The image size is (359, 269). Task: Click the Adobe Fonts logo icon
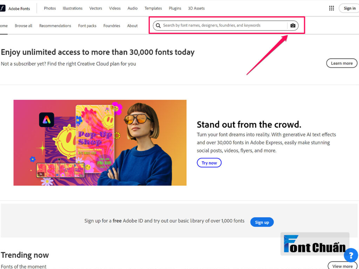coord(2,8)
